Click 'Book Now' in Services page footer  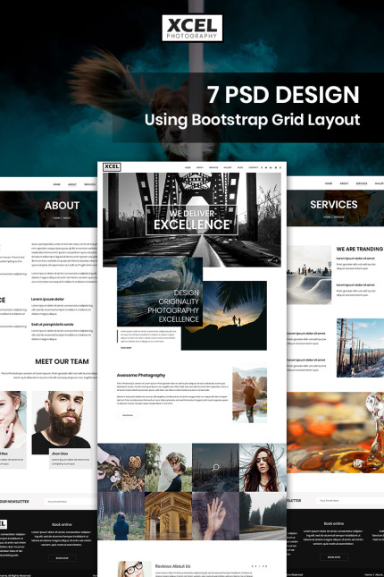pos(334,557)
